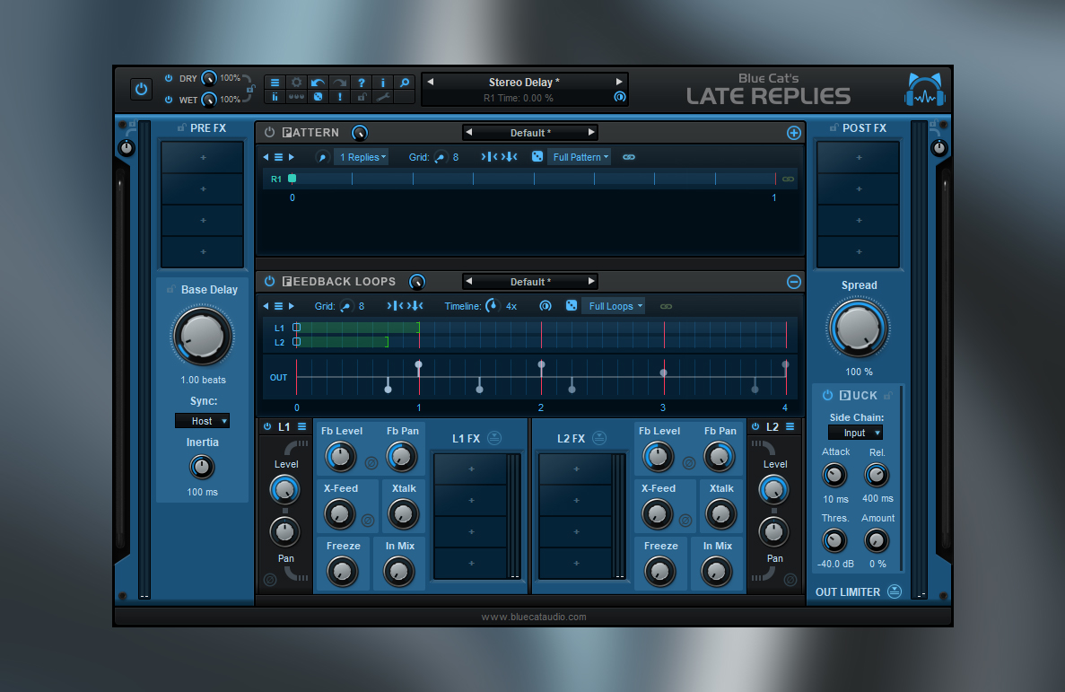Collapse Feedback Loops with the minus icon
Viewport: 1065px width, 692px height.
pyautogui.click(x=794, y=282)
